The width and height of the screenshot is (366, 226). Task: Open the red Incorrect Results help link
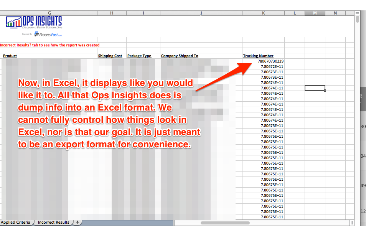coord(50,45)
